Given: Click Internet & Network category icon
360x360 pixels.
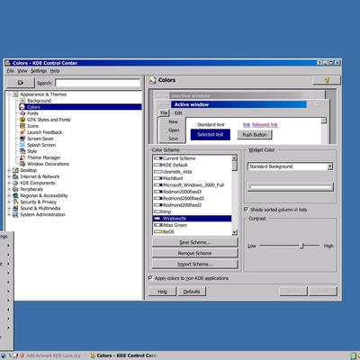Looking at the screenshot, I should coord(15,176).
